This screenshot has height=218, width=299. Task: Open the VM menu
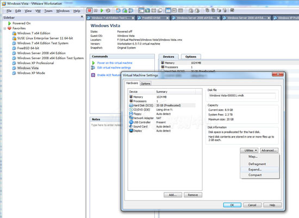point(38,11)
